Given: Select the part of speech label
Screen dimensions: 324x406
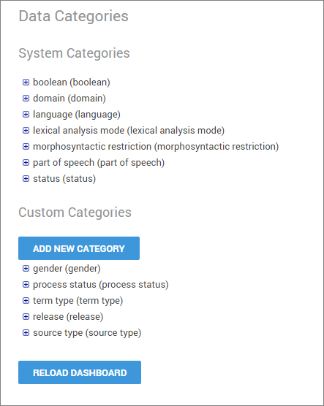Looking at the screenshot, I should (x=99, y=163).
